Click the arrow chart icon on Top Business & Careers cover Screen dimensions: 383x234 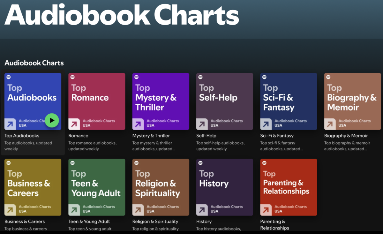(x=10, y=210)
